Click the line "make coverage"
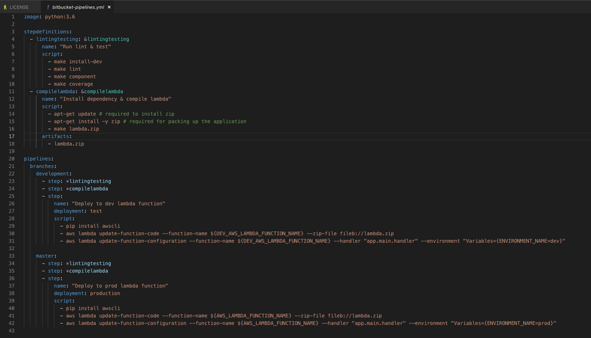 pyautogui.click(x=73, y=84)
